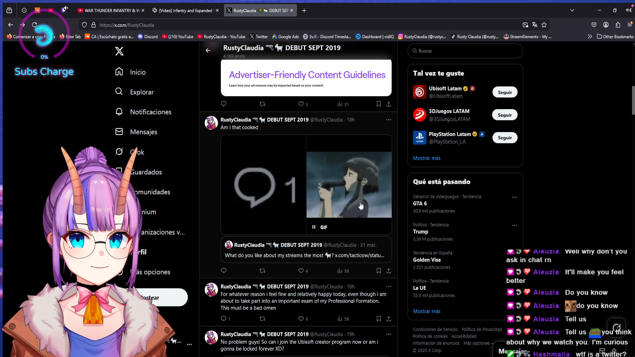Screen dimensions: 635x357
Task: Open more options on 'Am i that cooked' post
Action: coord(389,120)
